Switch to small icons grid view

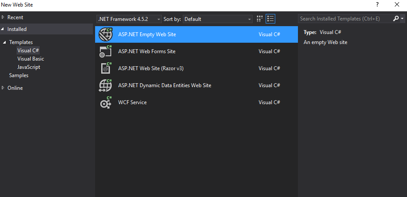click(x=260, y=19)
